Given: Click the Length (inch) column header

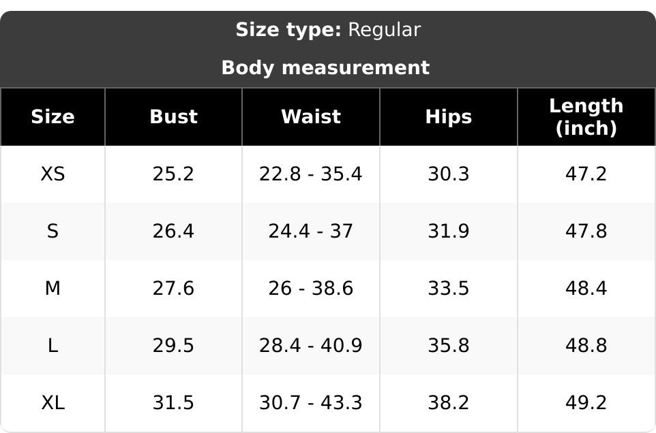Looking at the screenshot, I should [586, 117].
